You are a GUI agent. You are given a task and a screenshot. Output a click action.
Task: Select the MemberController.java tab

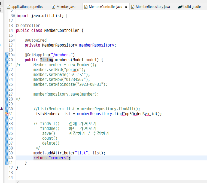pos(105,7)
